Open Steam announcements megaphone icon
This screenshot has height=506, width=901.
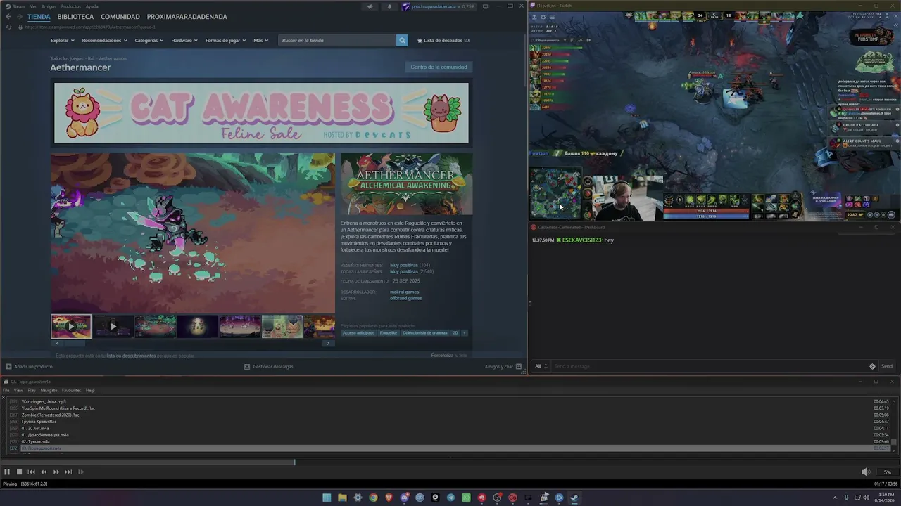pyautogui.click(x=370, y=6)
